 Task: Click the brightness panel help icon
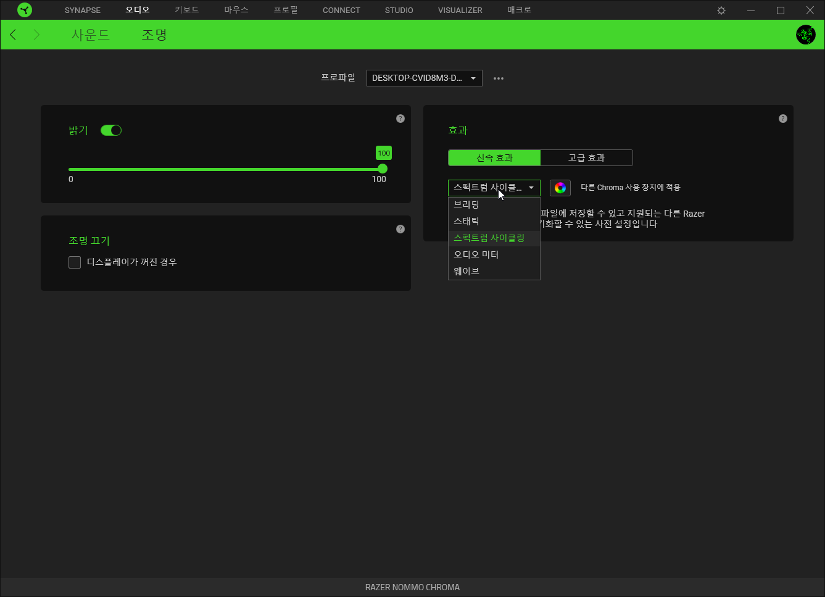click(x=400, y=119)
